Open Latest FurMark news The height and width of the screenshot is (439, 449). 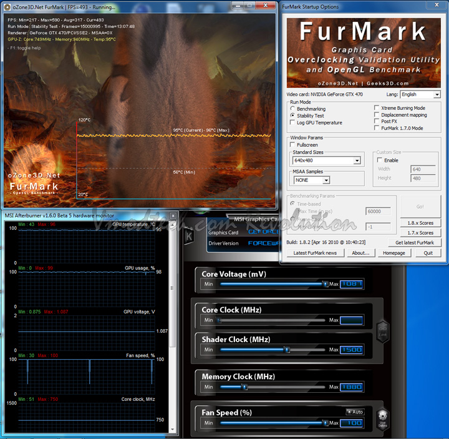tap(315, 253)
